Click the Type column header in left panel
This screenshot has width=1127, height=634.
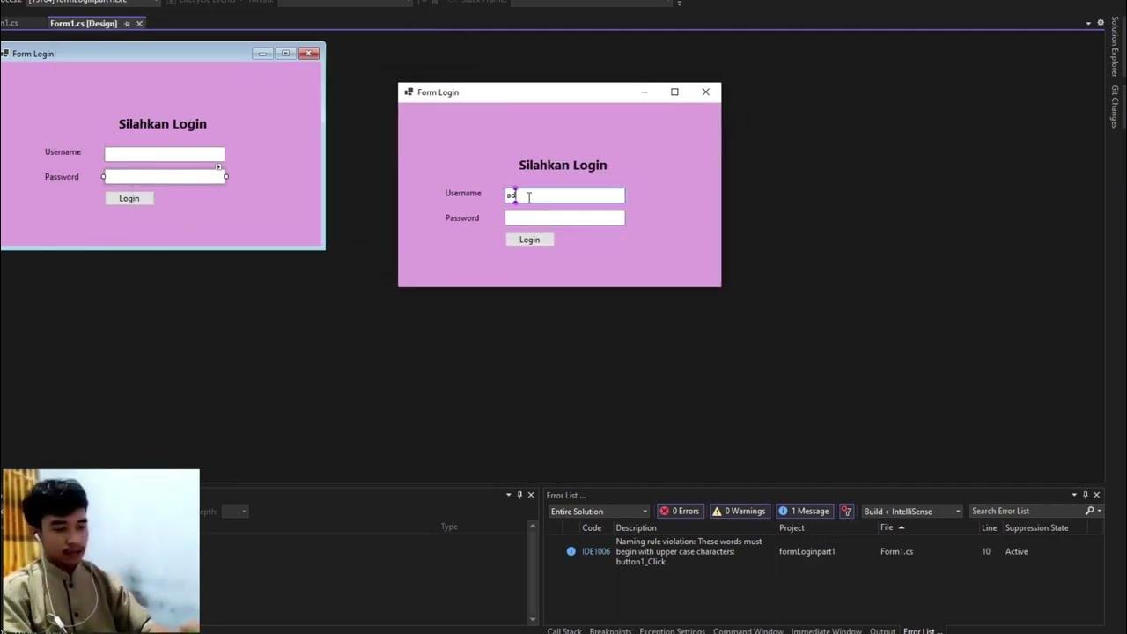pyautogui.click(x=449, y=527)
